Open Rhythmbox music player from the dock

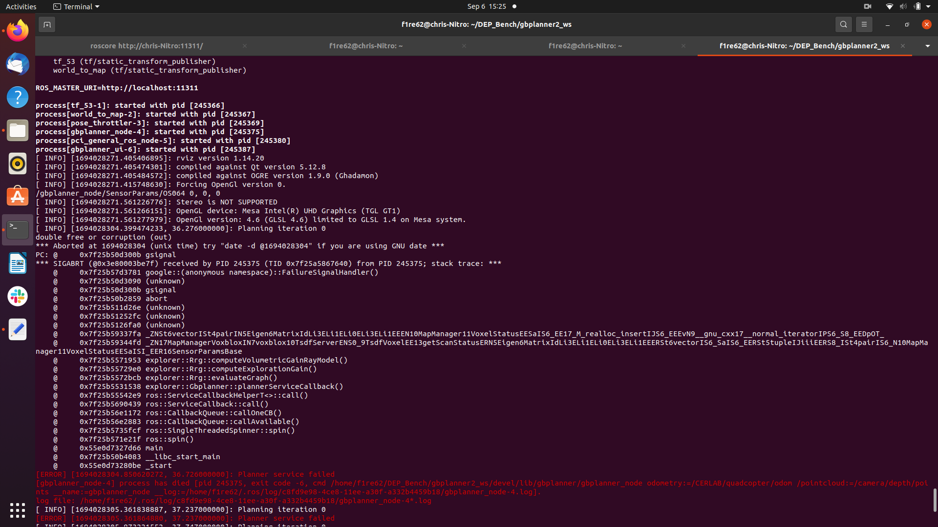18,163
